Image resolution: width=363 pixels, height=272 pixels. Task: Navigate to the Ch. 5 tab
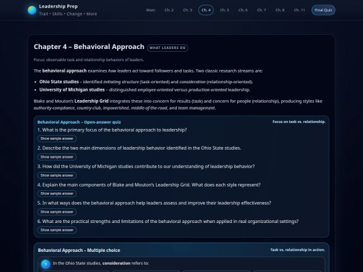pos(225,10)
